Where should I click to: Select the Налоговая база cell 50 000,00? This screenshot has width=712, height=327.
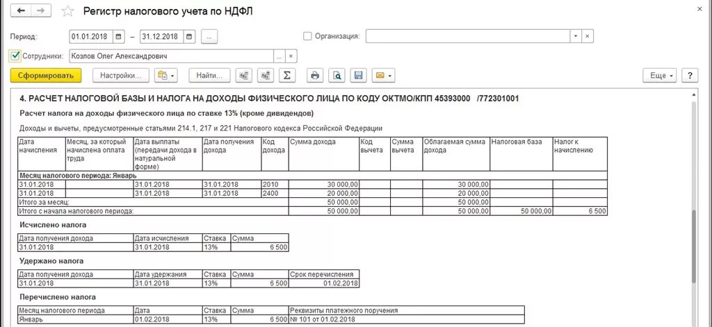coord(521,211)
